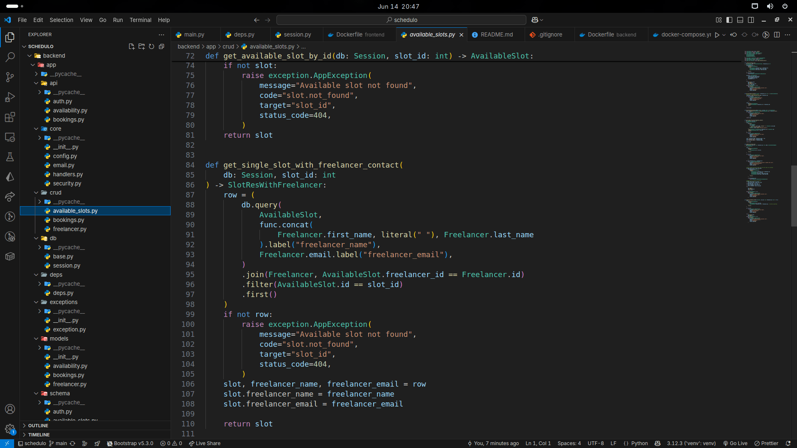The image size is (797, 448).
Task: Open the Accounts menu icon
Action: 10,409
